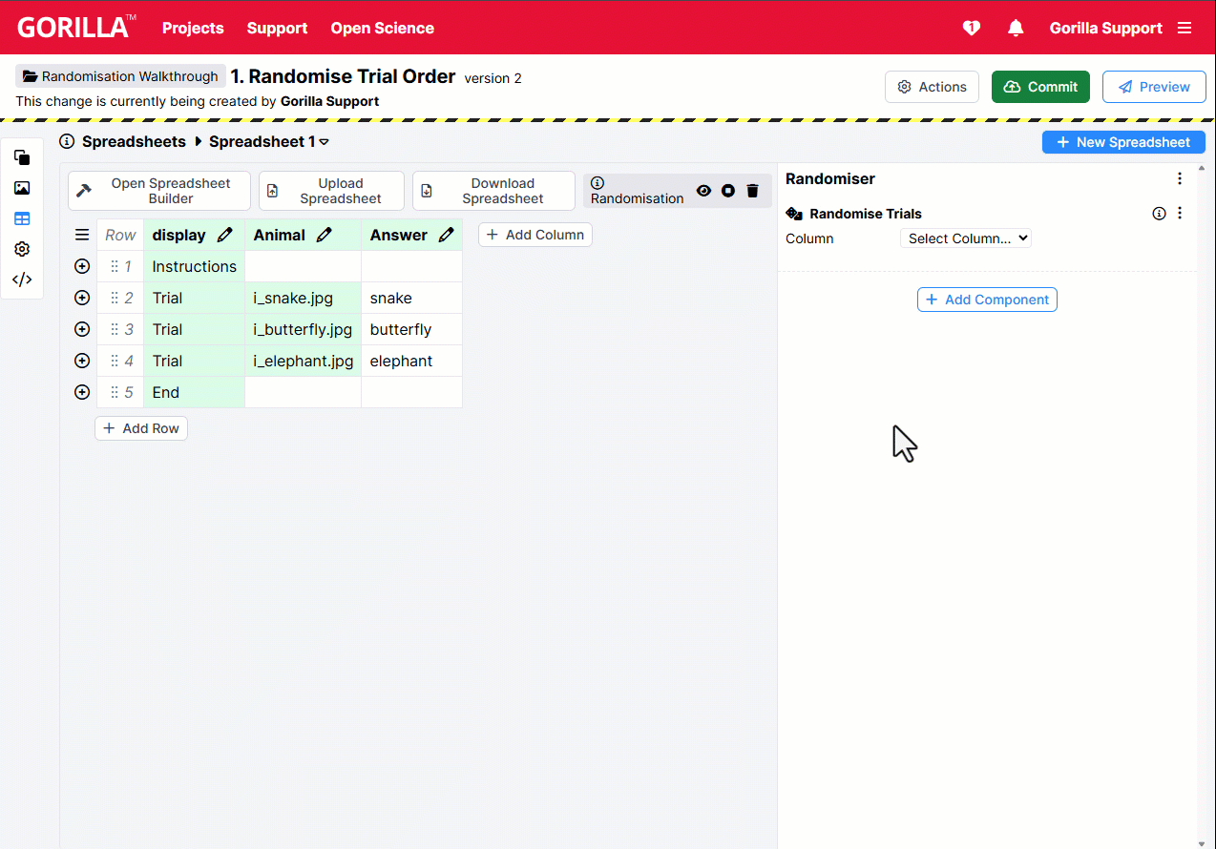Open the code editor from the left sidebar
Image resolution: width=1216 pixels, height=849 pixels.
click(x=21, y=280)
